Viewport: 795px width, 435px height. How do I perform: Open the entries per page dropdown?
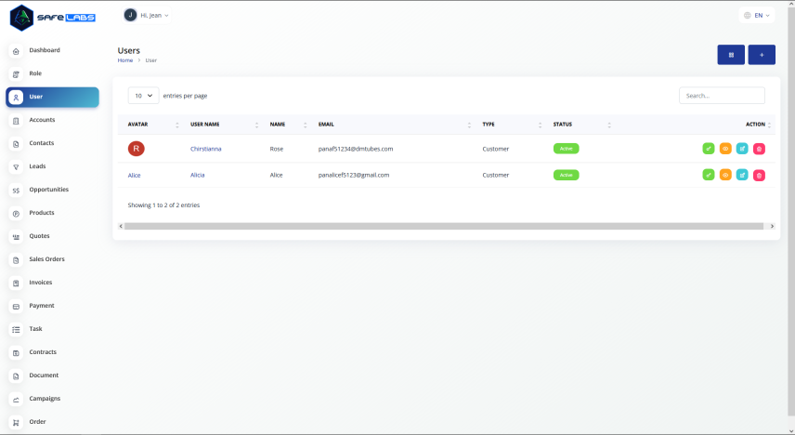[143, 96]
